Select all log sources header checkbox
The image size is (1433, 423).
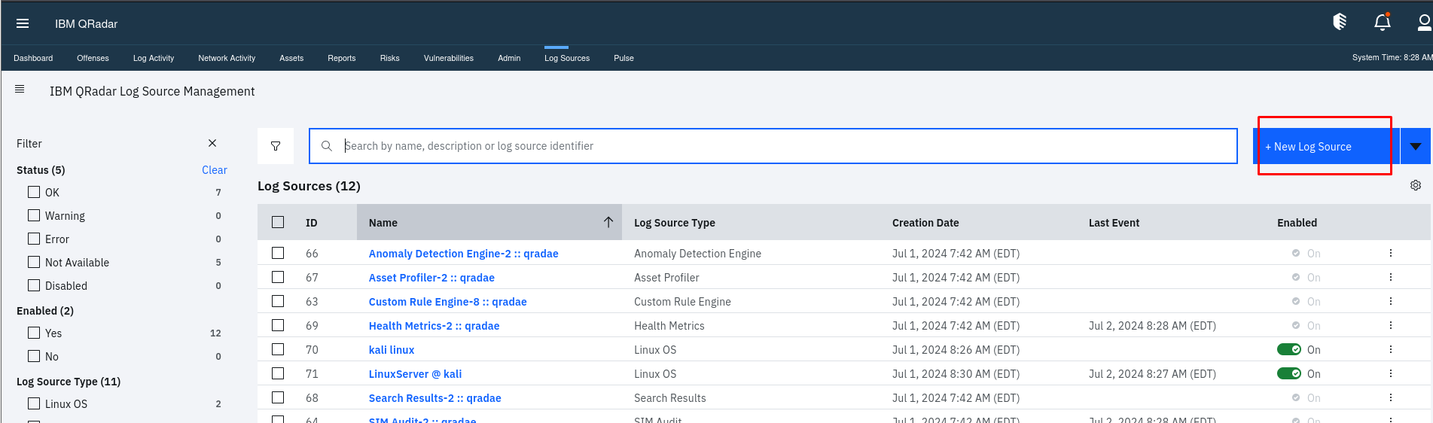pos(278,222)
